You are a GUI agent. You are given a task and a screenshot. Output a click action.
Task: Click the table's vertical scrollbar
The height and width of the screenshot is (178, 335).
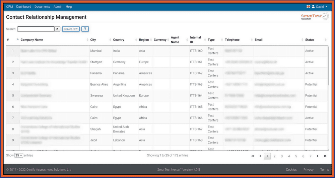pyautogui.click(x=328, y=67)
